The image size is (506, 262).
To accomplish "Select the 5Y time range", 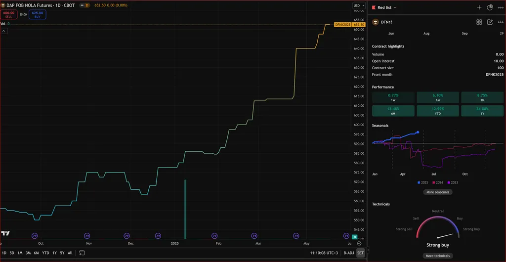I will [x=62, y=253].
